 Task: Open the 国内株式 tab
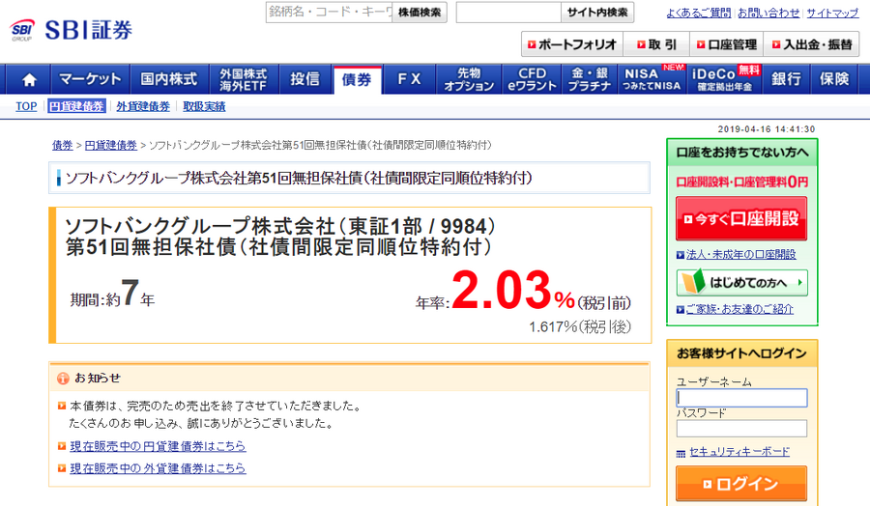click(x=168, y=79)
